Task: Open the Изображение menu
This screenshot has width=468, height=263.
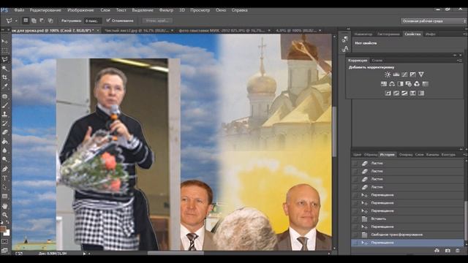Action: pos(80,10)
